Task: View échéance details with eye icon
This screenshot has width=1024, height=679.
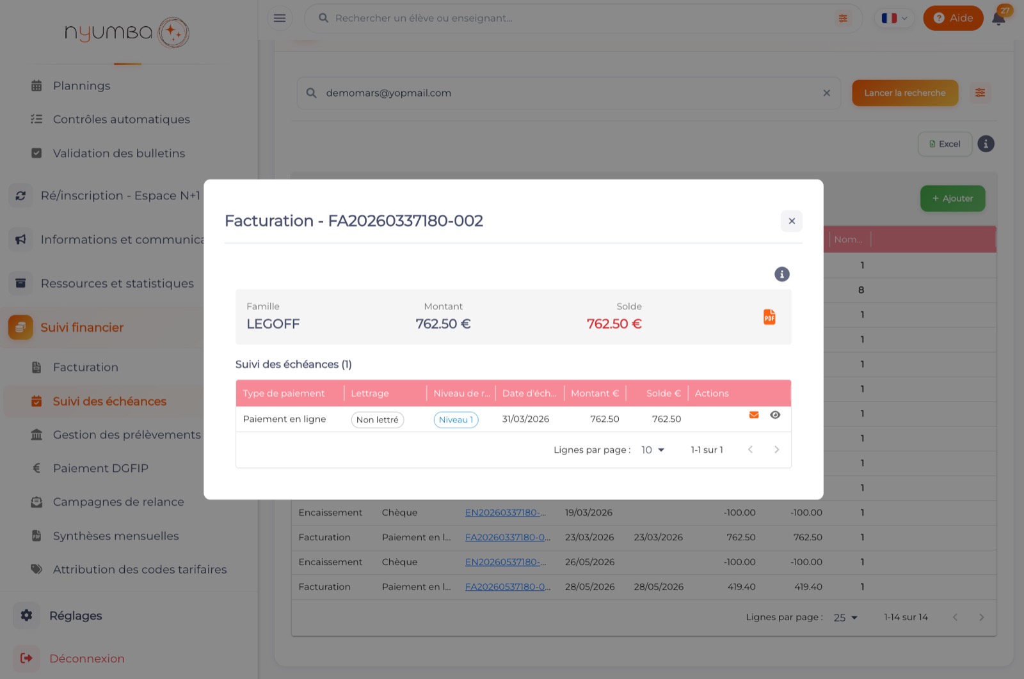Action: 775,415
